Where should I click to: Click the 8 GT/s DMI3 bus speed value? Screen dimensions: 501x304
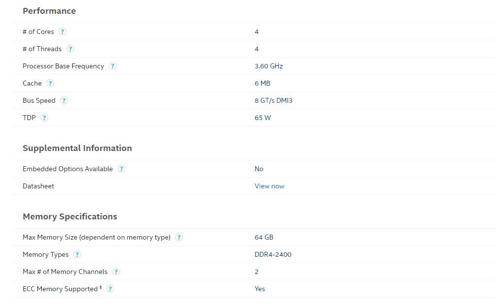click(x=272, y=100)
